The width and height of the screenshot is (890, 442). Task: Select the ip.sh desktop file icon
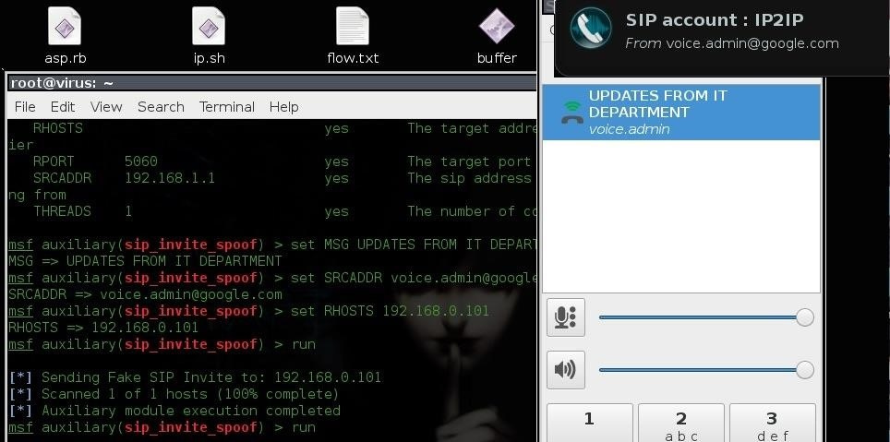pos(209,26)
